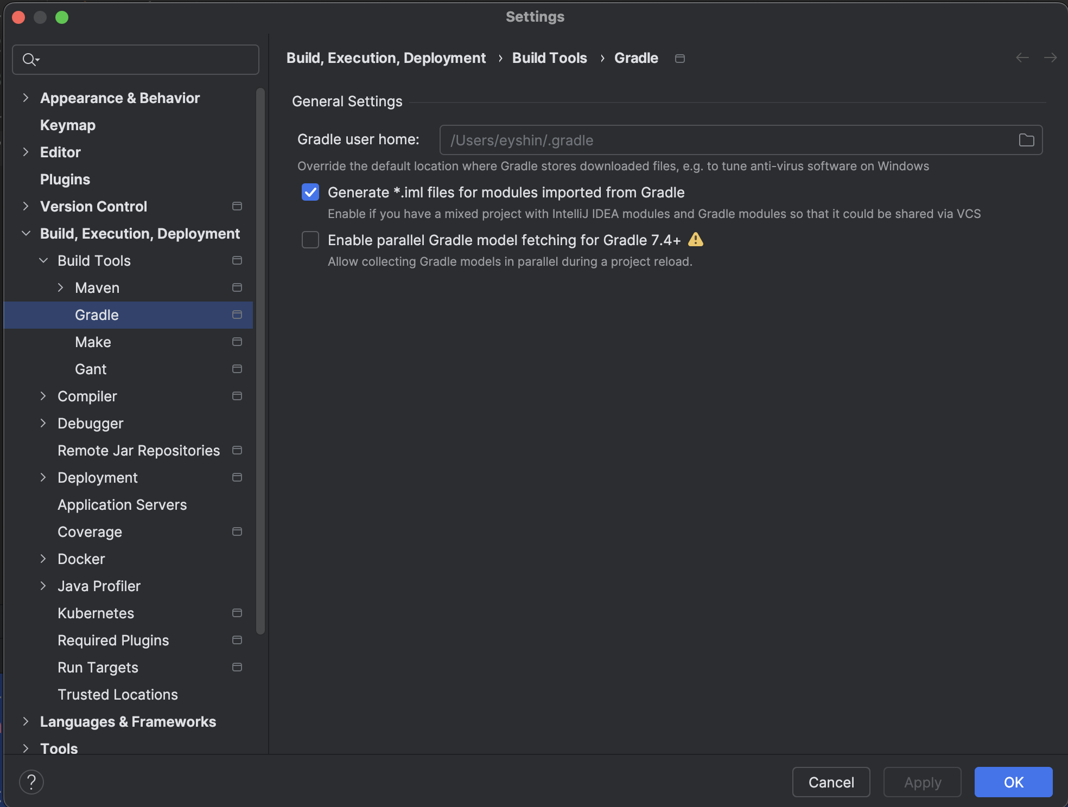Click the OK button
The image size is (1068, 807).
click(x=1013, y=782)
